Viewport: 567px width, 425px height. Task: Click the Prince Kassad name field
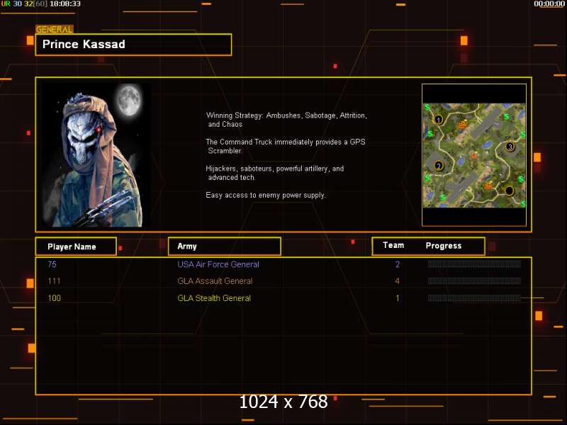click(133, 45)
